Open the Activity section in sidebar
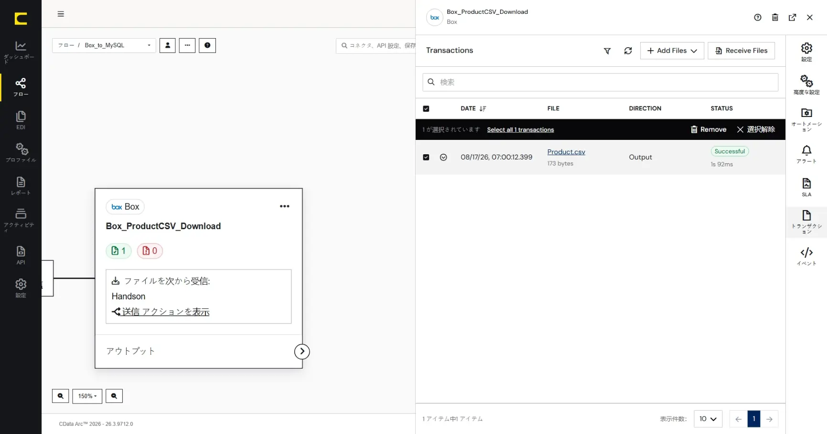827x434 pixels. click(21, 220)
